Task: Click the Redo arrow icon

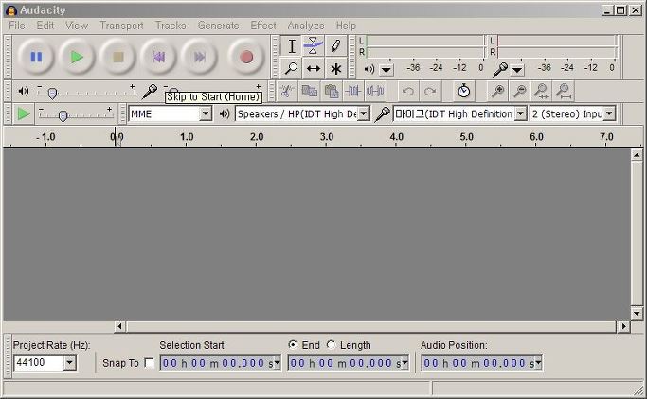Action: tap(430, 91)
